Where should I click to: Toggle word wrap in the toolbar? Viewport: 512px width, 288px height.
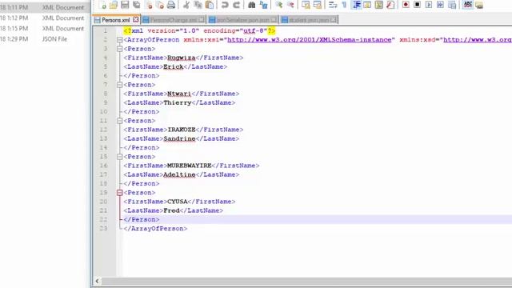(x=333, y=5)
